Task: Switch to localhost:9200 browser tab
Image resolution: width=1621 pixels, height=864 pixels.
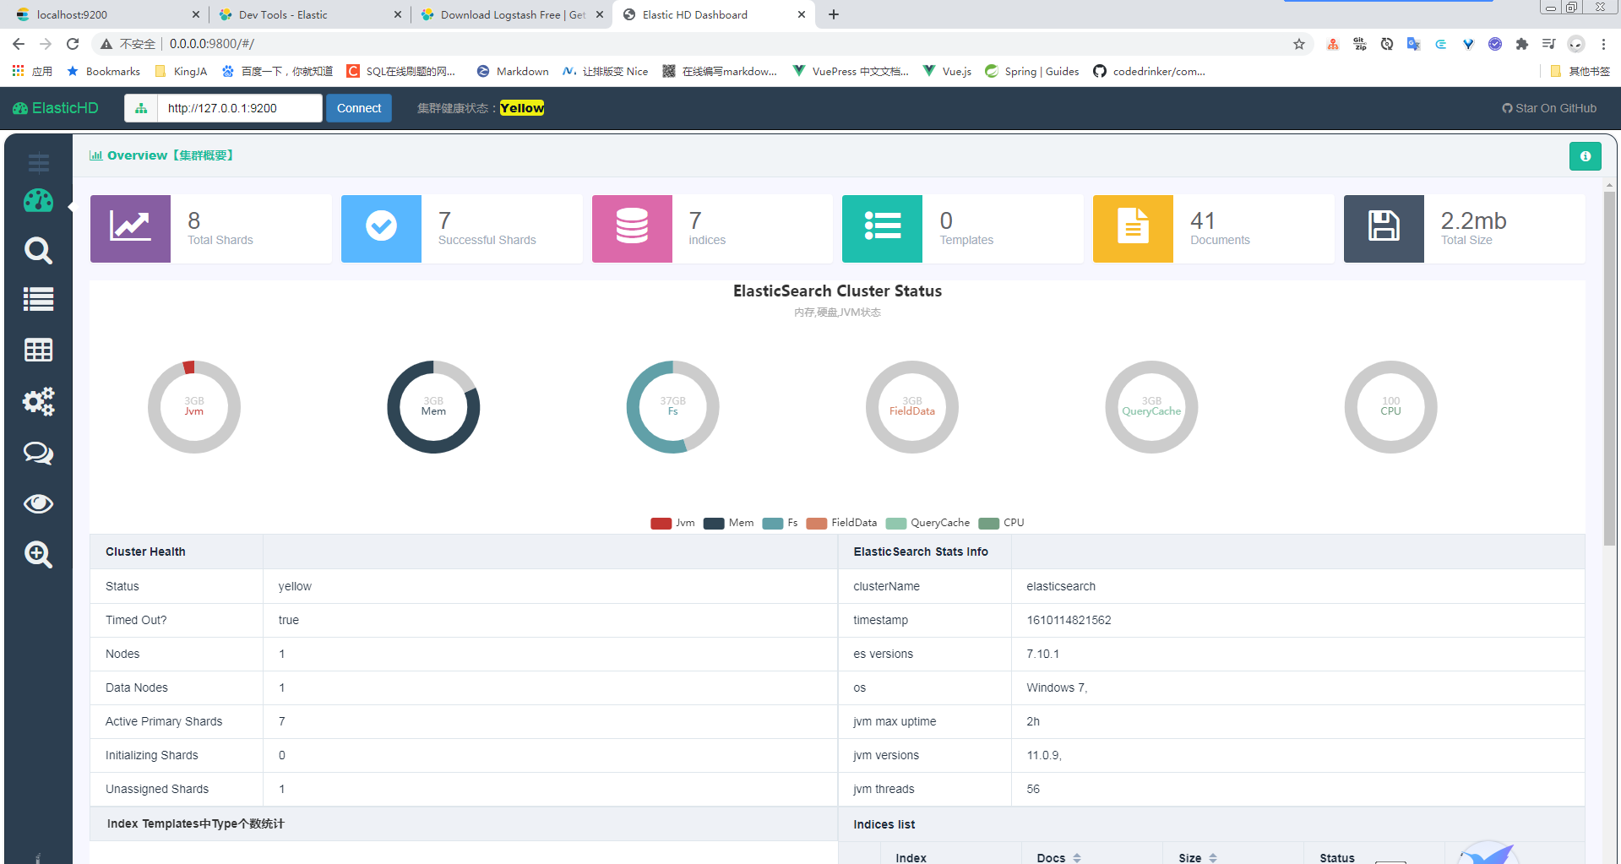Action: 107,14
